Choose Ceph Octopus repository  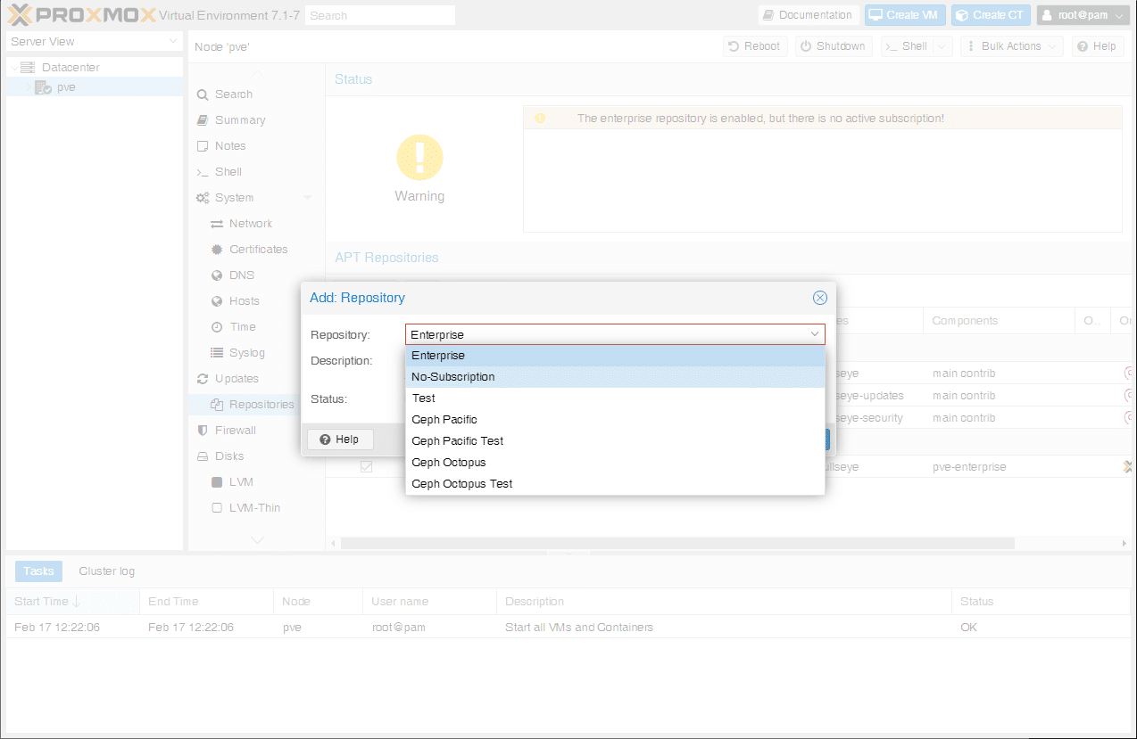tap(615, 463)
